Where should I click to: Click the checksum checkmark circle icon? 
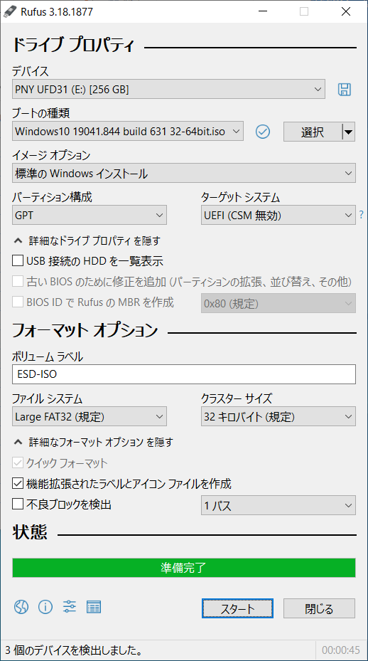(x=263, y=132)
